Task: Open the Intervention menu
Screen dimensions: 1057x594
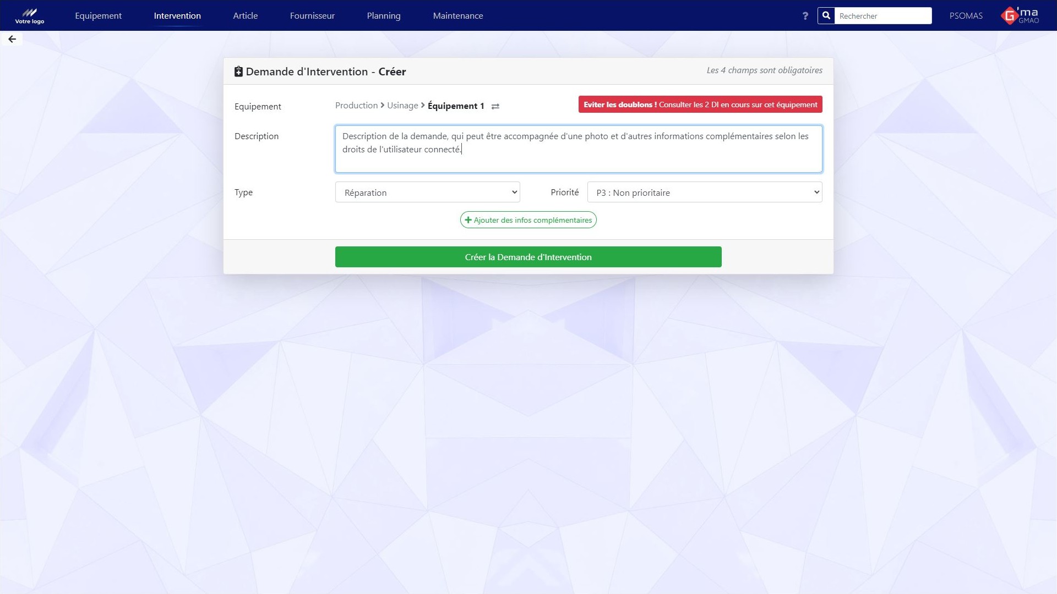Action: [x=177, y=16]
